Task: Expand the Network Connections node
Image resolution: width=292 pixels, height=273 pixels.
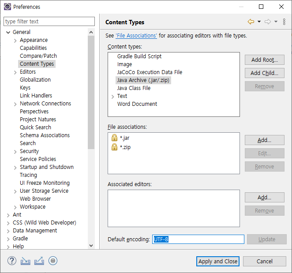Action: point(15,104)
